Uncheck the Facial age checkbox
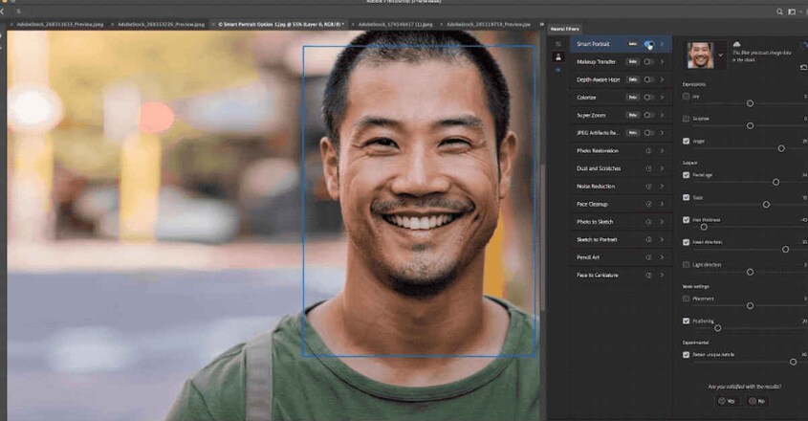808x421 pixels. coord(686,175)
